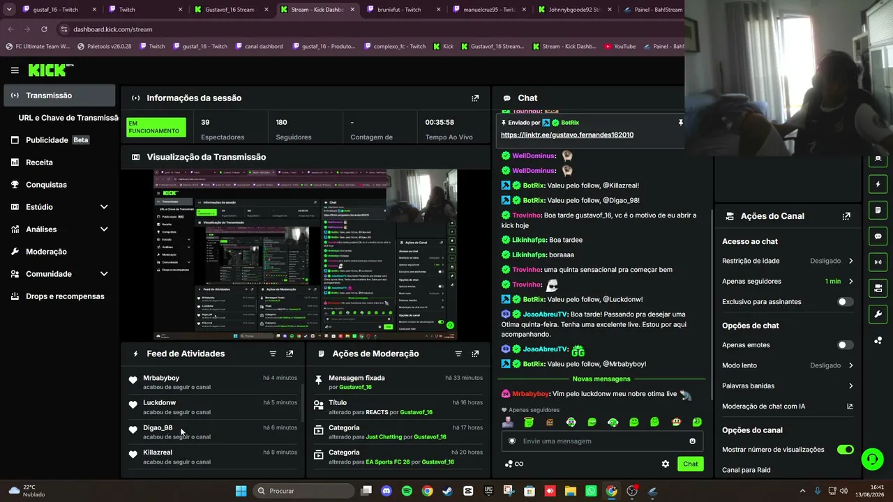This screenshot has height=502, width=893.
Task: Click Canal para Raid option
Action: click(746, 470)
